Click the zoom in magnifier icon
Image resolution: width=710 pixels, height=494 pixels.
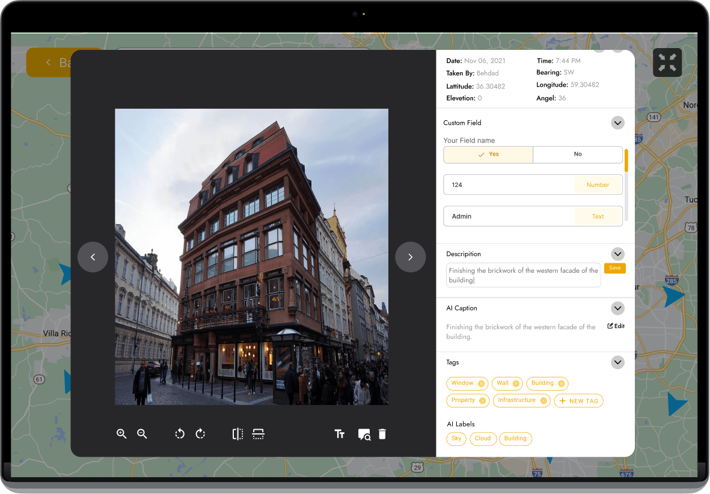(121, 434)
